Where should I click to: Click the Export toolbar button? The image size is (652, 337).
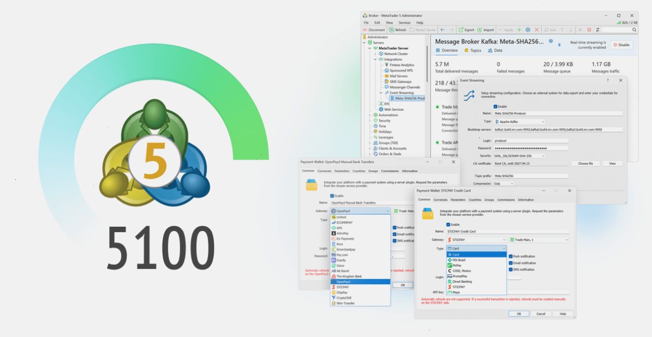click(466, 30)
